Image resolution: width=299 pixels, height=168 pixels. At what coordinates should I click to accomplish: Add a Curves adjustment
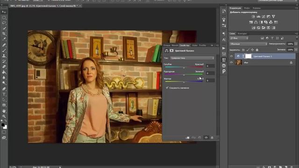click(263, 17)
